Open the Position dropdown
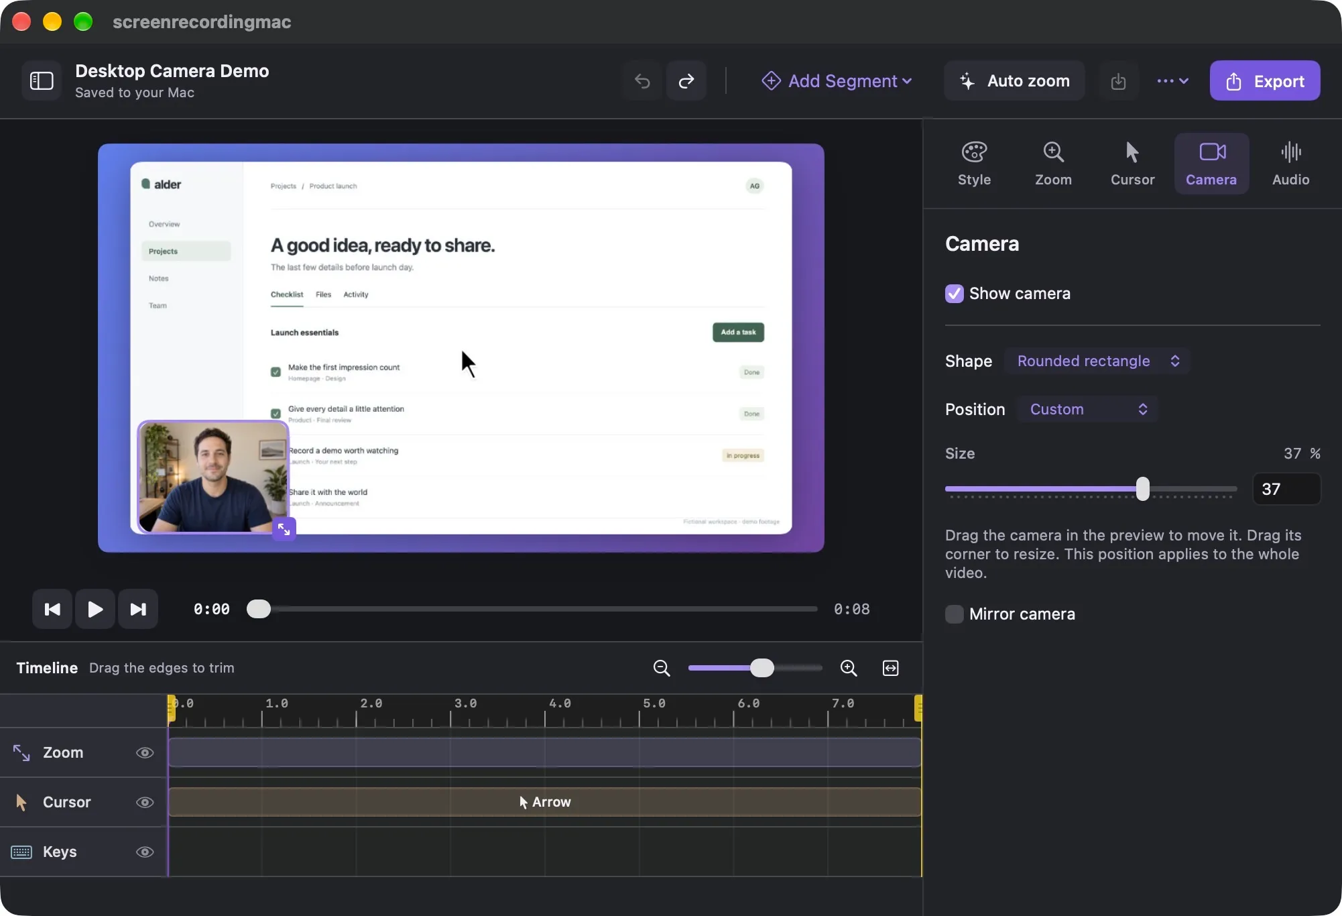Viewport: 1342px width, 916px height. 1088,409
